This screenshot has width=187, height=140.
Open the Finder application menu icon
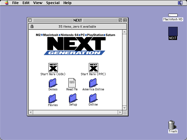(180, 3)
